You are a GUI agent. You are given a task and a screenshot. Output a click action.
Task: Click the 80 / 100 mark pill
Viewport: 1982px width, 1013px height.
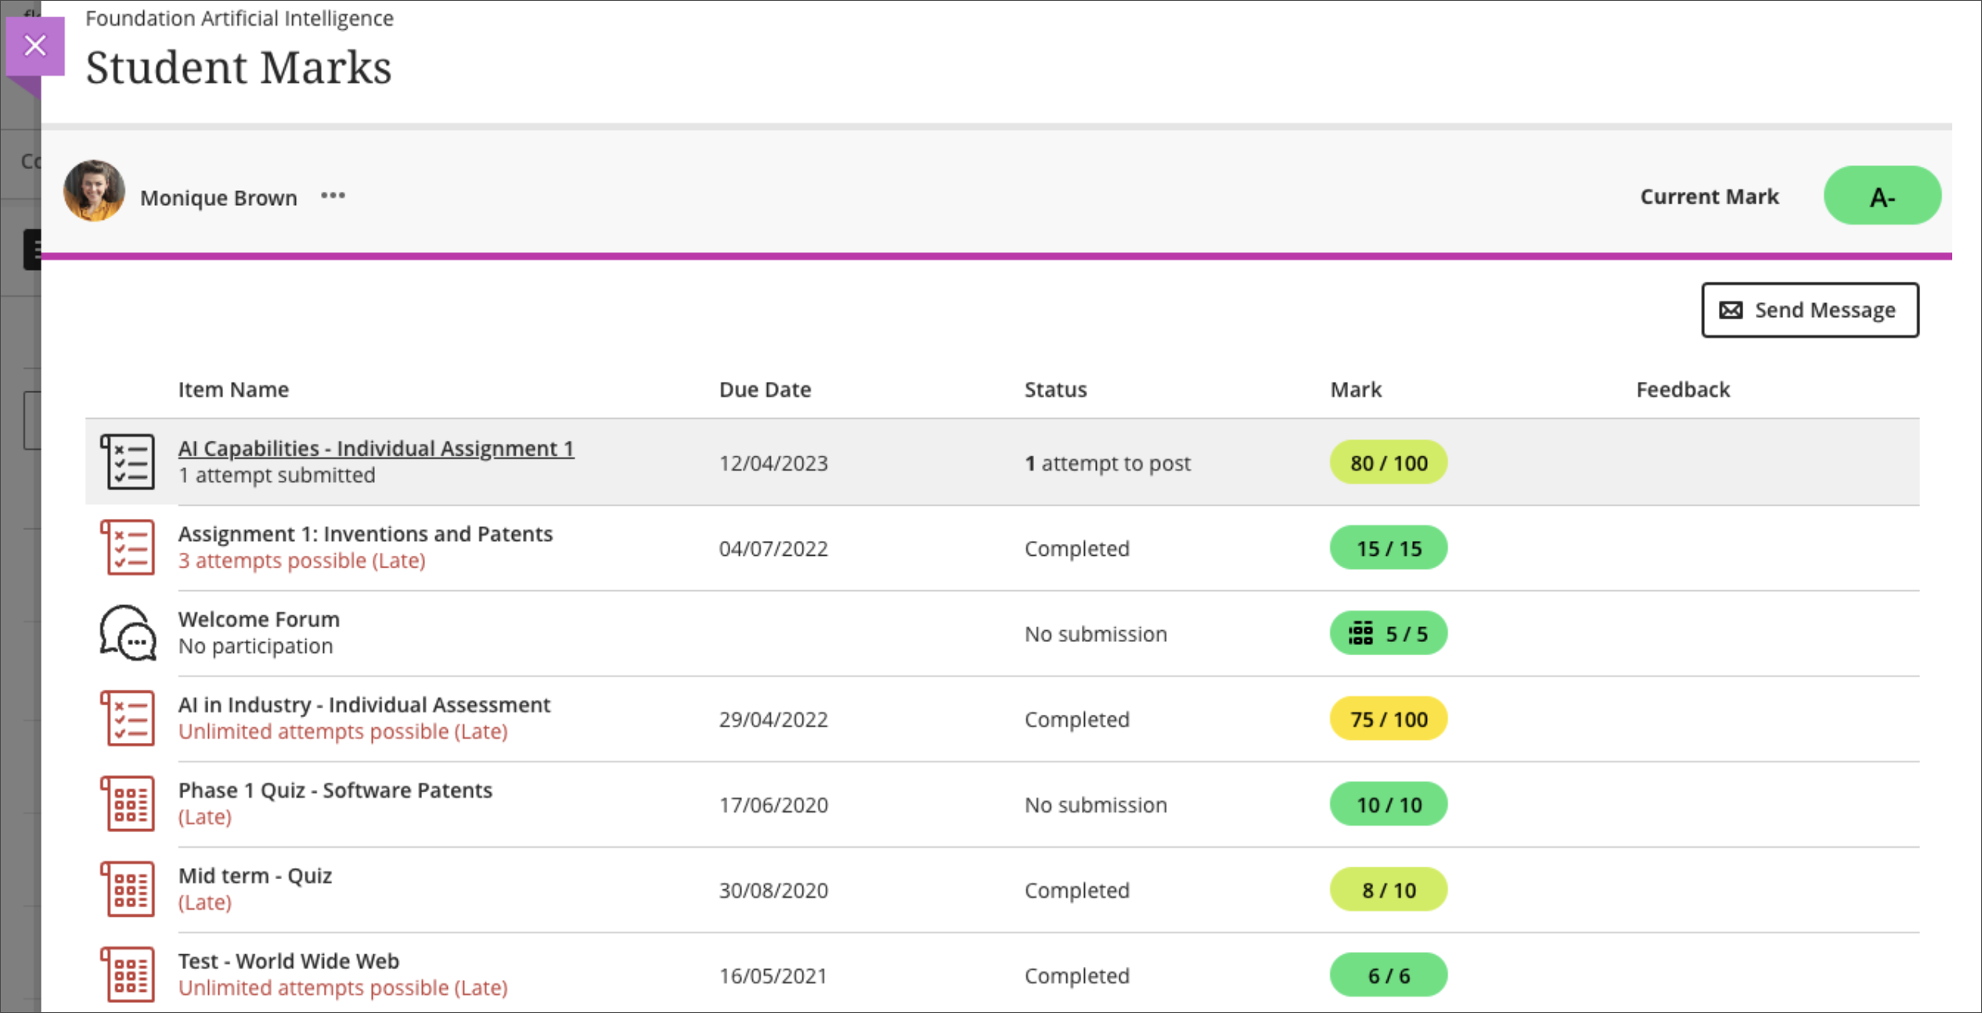(1388, 463)
